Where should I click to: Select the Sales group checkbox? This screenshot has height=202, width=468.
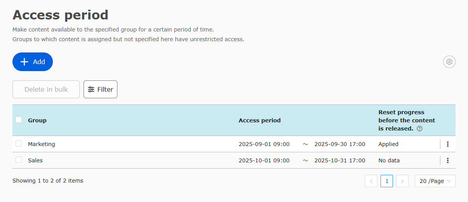pyautogui.click(x=19, y=160)
